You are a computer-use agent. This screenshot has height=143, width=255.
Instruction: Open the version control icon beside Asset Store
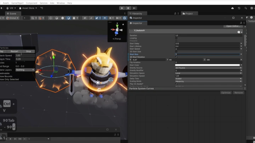coord(42,8)
